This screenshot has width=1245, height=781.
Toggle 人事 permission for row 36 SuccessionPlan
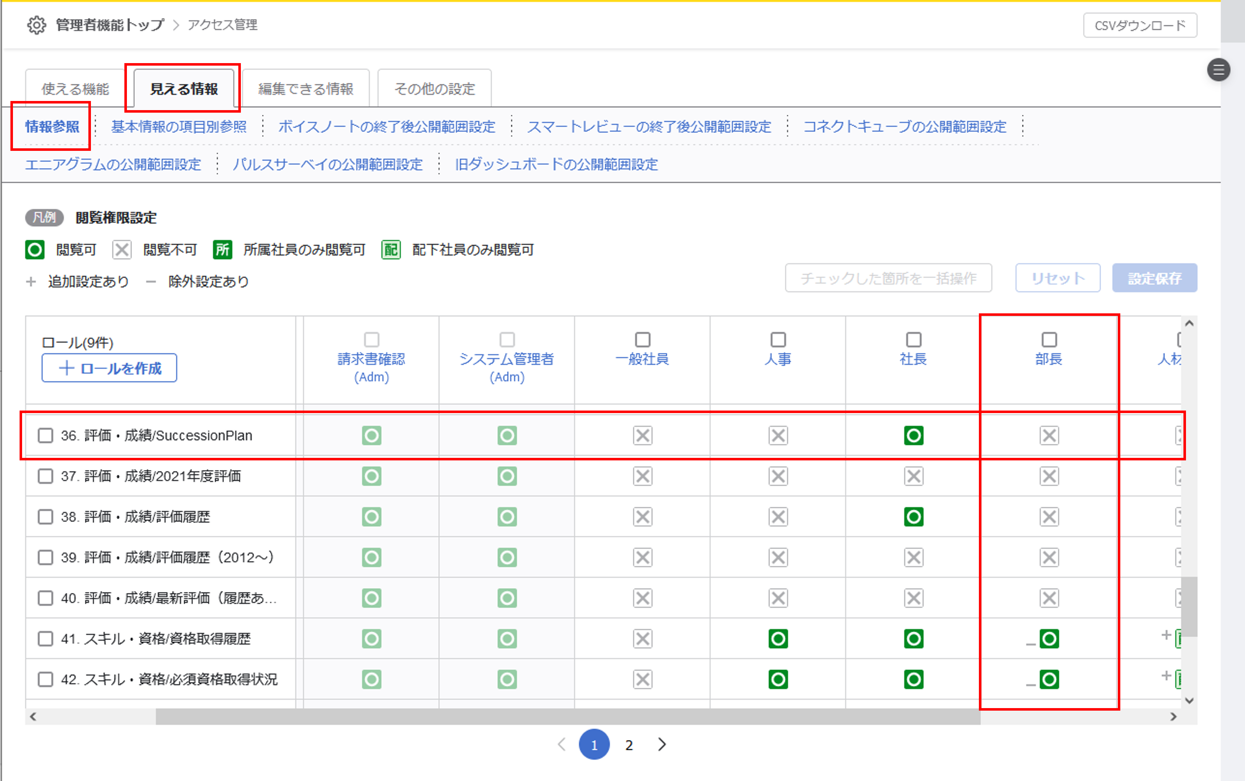click(x=778, y=435)
